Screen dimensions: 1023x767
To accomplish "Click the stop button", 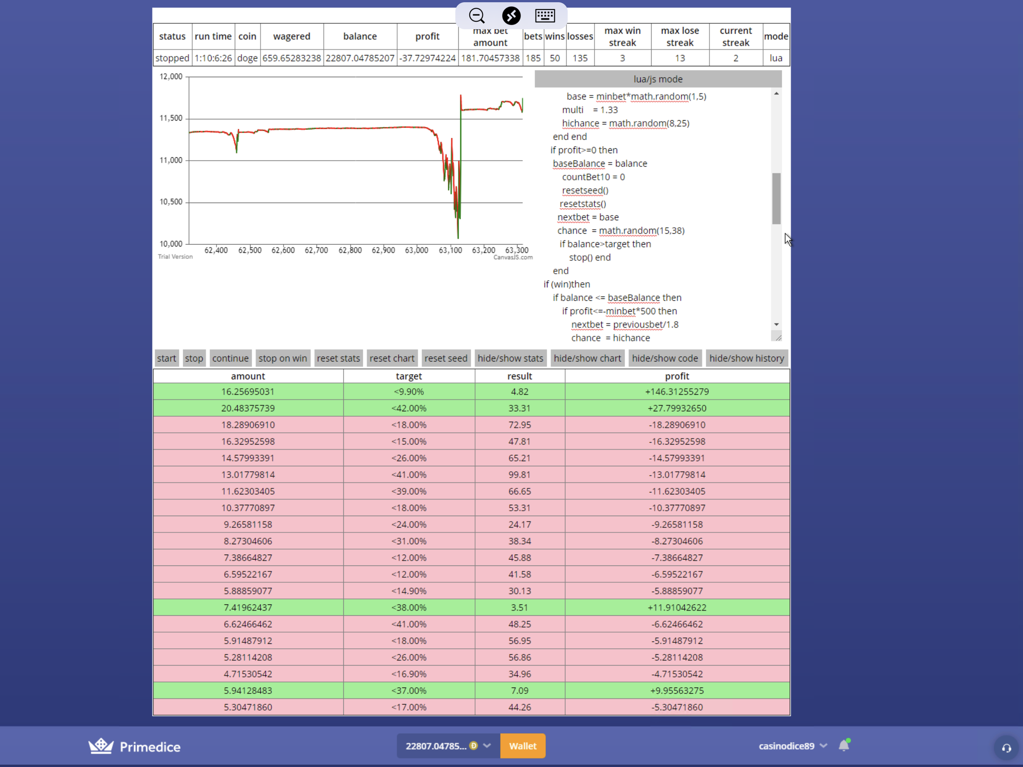I will click(x=194, y=358).
